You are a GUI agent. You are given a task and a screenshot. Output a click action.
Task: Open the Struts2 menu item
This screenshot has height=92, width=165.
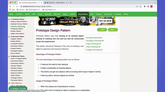point(40,14)
